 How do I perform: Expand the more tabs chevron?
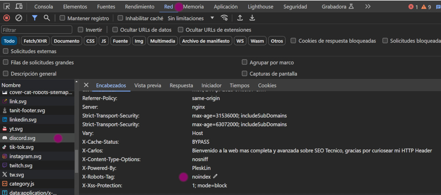coord(368,7)
